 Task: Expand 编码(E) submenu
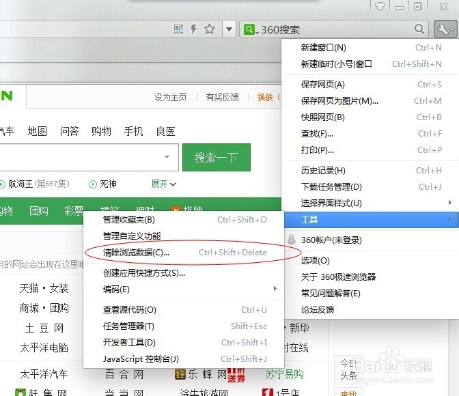pos(184,289)
